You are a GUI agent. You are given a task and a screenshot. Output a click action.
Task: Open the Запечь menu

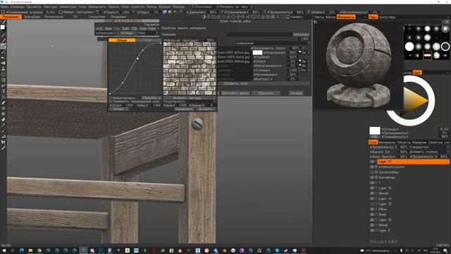point(152,6)
